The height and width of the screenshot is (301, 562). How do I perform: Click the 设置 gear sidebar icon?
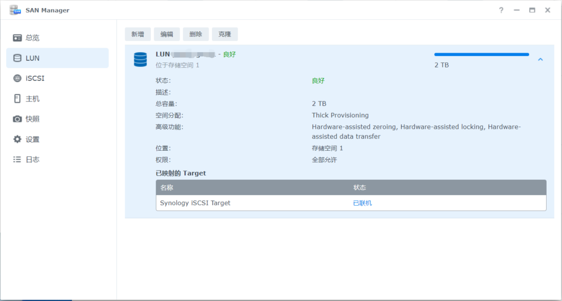(x=17, y=139)
